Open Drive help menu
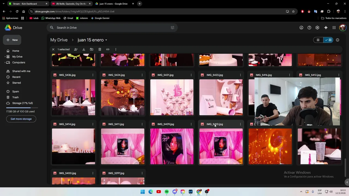The height and width of the screenshot is (196, 349). click(309, 27)
